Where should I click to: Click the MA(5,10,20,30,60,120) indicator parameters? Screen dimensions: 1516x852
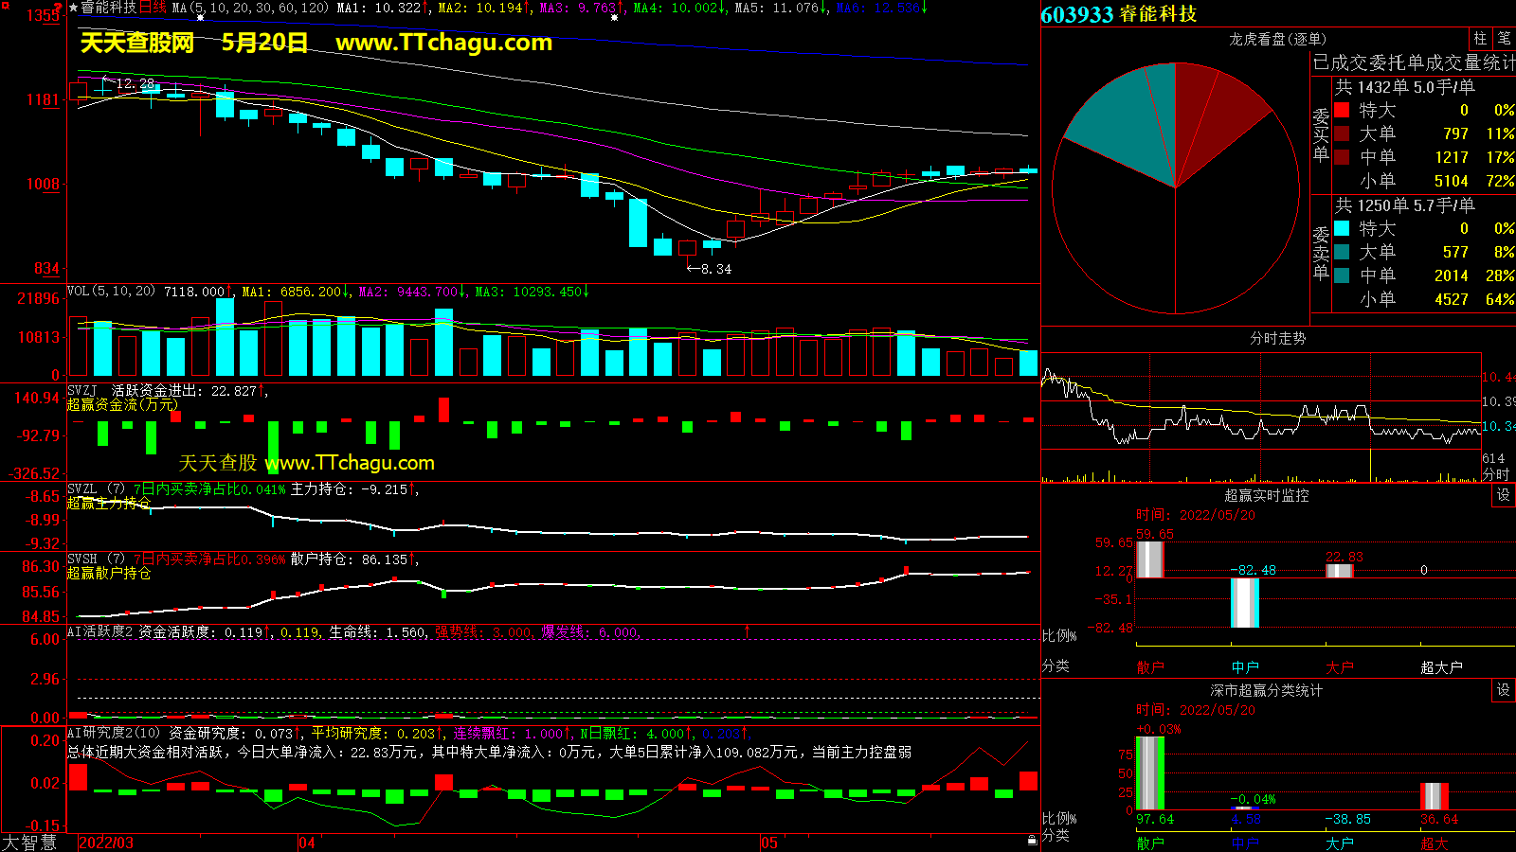pyautogui.click(x=250, y=8)
